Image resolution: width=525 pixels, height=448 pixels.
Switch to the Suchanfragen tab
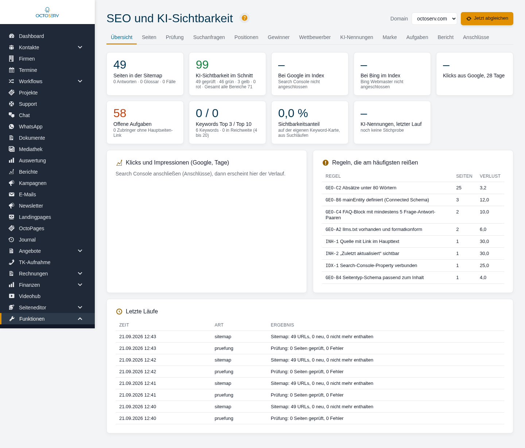tap(209, 37)
